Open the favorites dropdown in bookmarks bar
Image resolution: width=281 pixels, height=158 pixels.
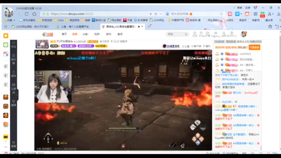[x=10, y=20]
